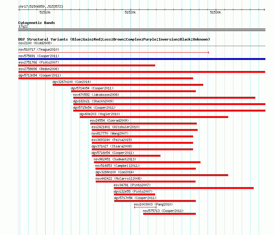
Task: Click the 17q22 band name
Action: pos(23,26)
